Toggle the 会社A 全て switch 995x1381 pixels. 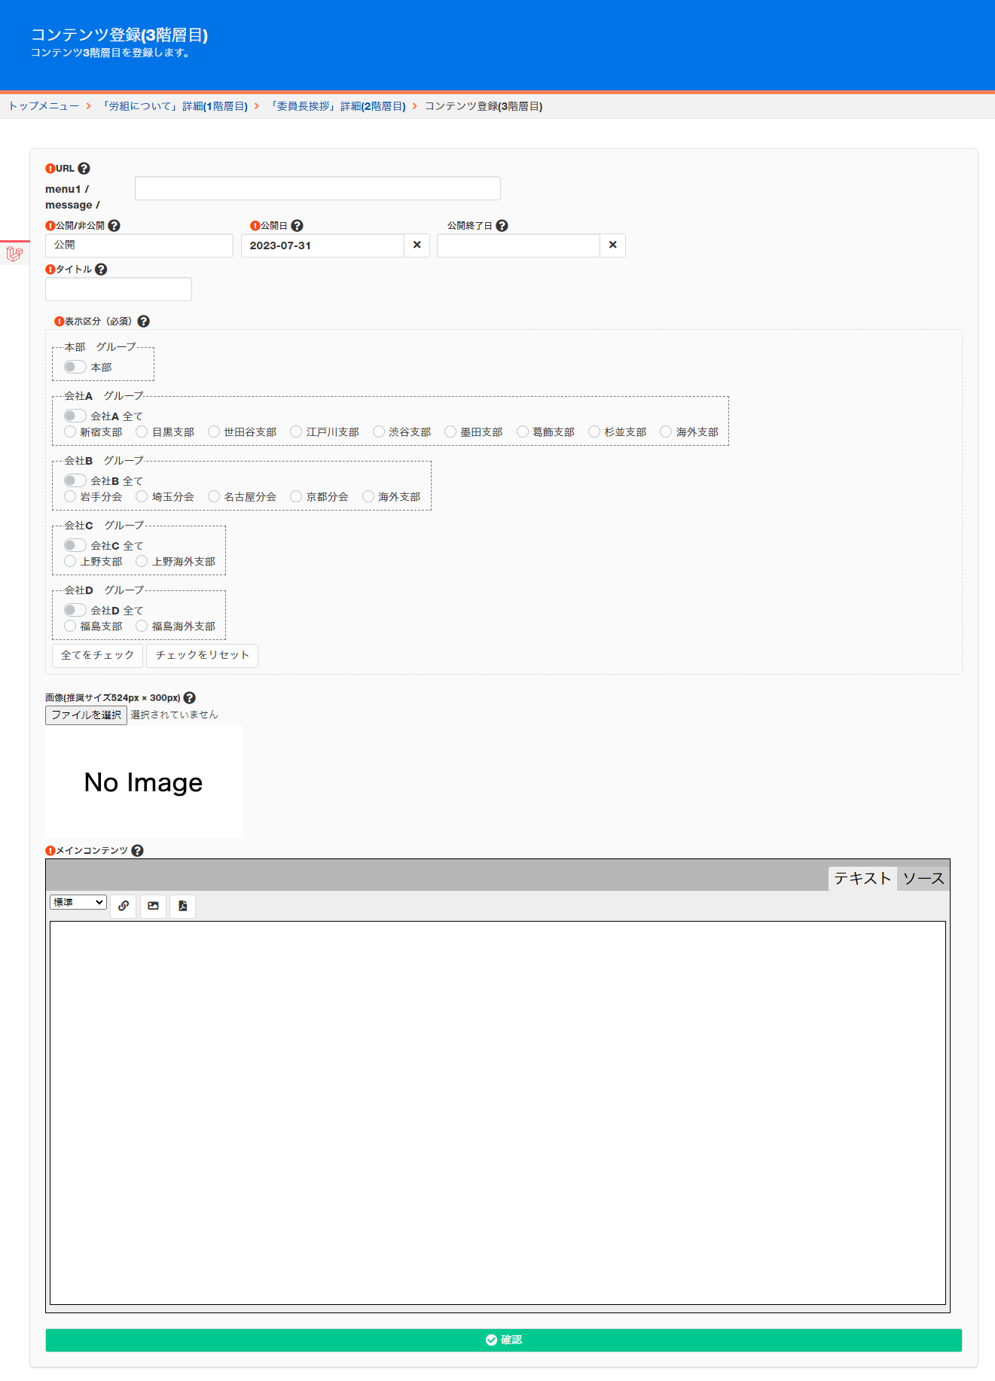click(x=75, y=416)
